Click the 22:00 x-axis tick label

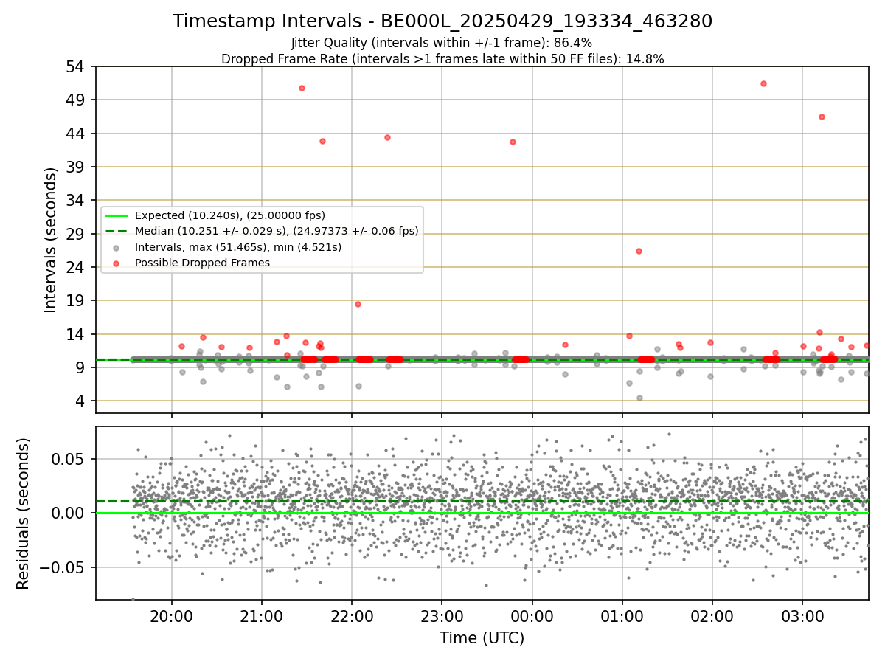click(x=352, y=617)
